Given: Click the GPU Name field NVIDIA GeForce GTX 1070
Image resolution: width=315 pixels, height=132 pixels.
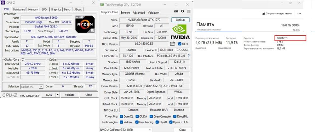Looking at the screenshot, I should (x=144, y=20).
